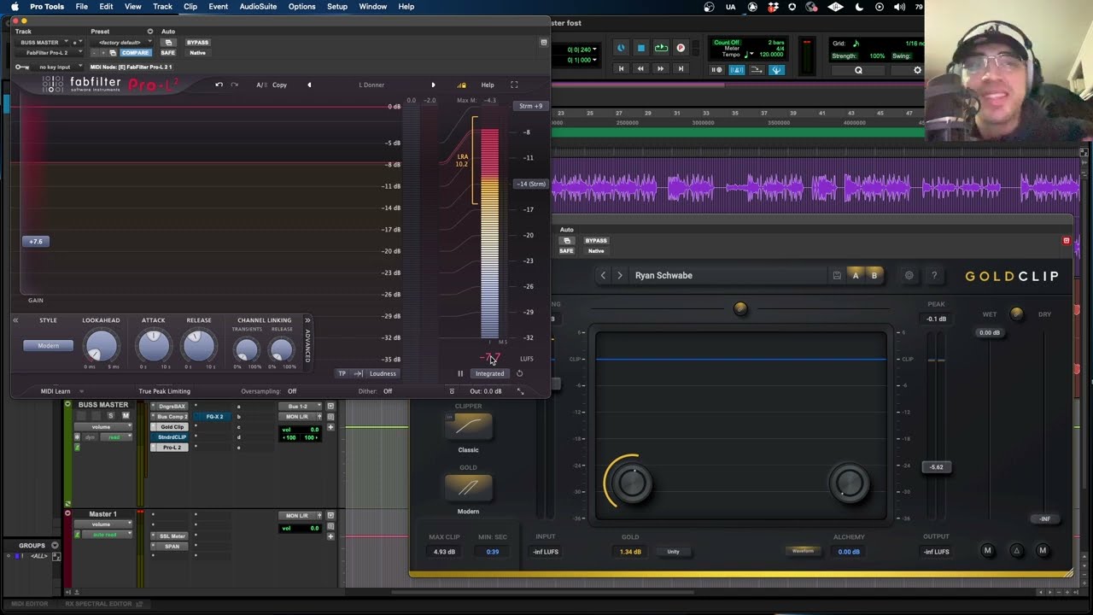Toggle the Gold Clip Waveform display
This screenshot has width=1093, height=615.
(x=803, y=551)
